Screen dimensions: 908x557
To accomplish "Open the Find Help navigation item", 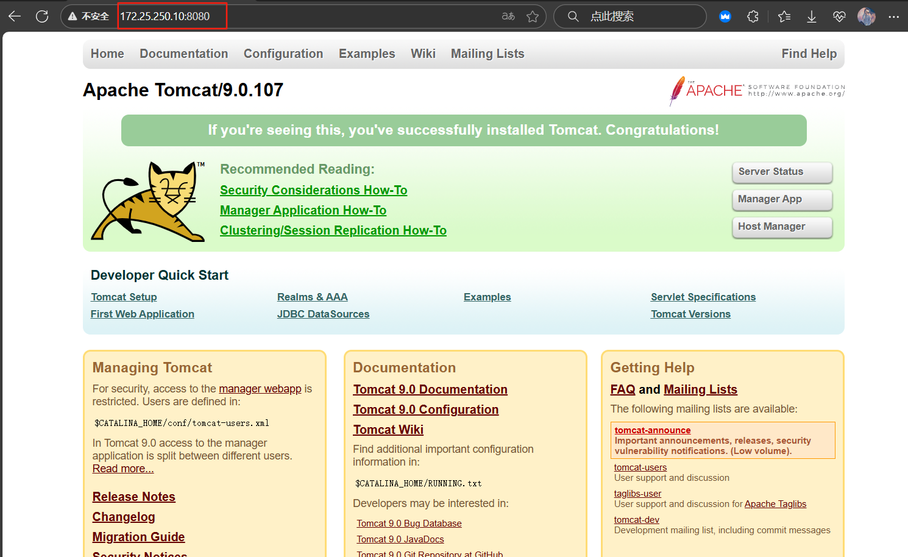I will point(809,54).
